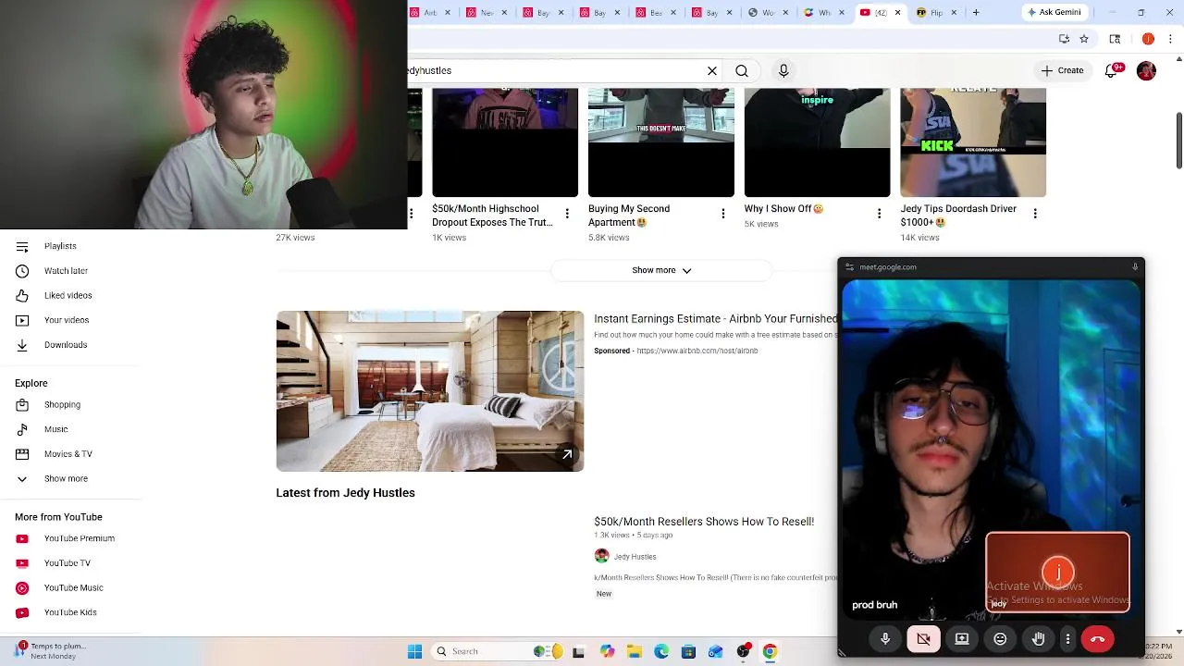
Task: Open Microsoft Store from the taskbar
Action: coord(688,651)
